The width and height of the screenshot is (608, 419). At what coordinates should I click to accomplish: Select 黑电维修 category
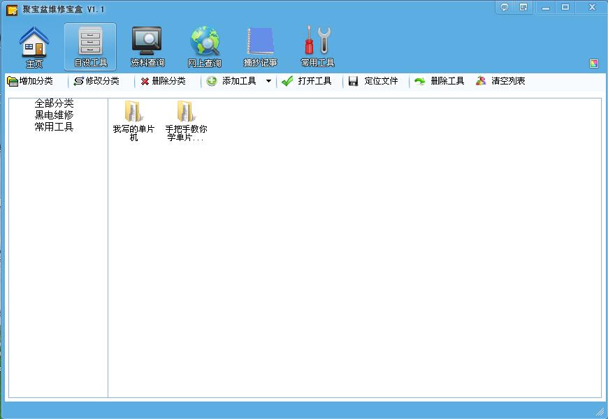click(x=54, y=115)
